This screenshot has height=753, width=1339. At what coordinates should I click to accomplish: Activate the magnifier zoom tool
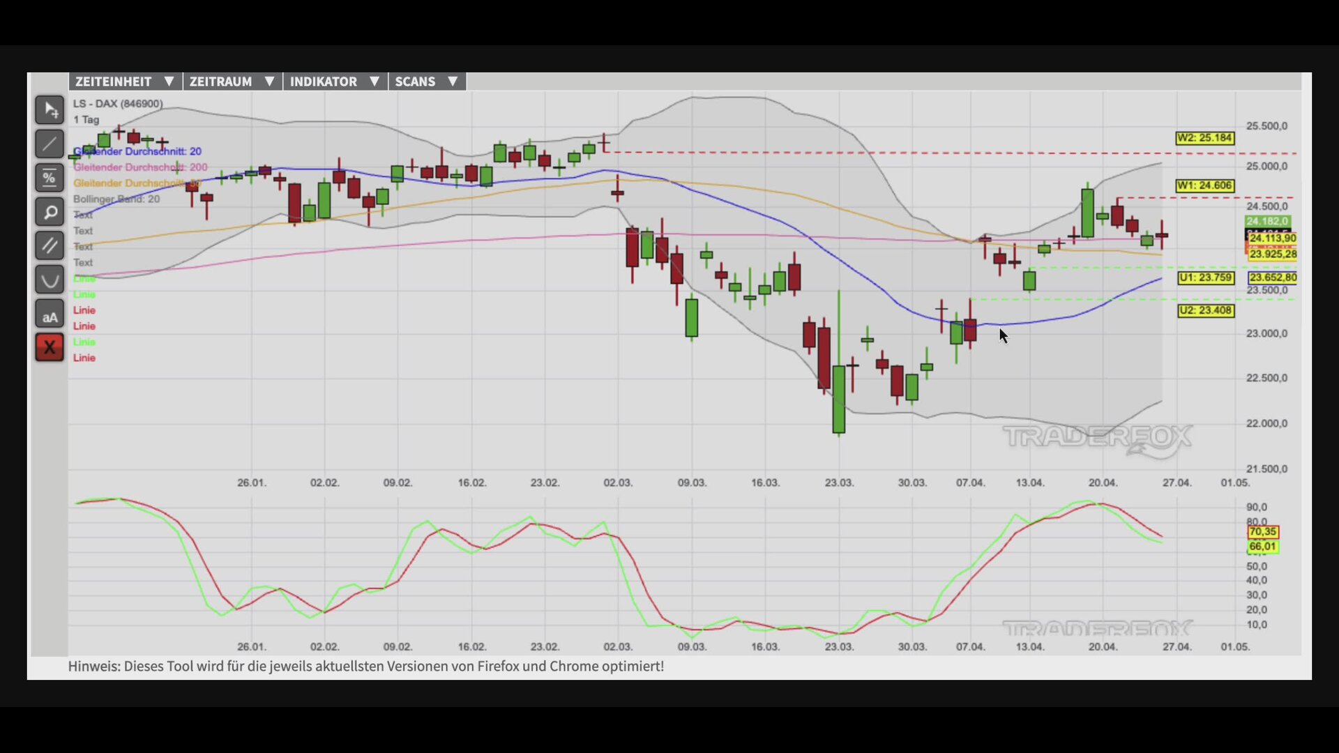pos(50,212)
